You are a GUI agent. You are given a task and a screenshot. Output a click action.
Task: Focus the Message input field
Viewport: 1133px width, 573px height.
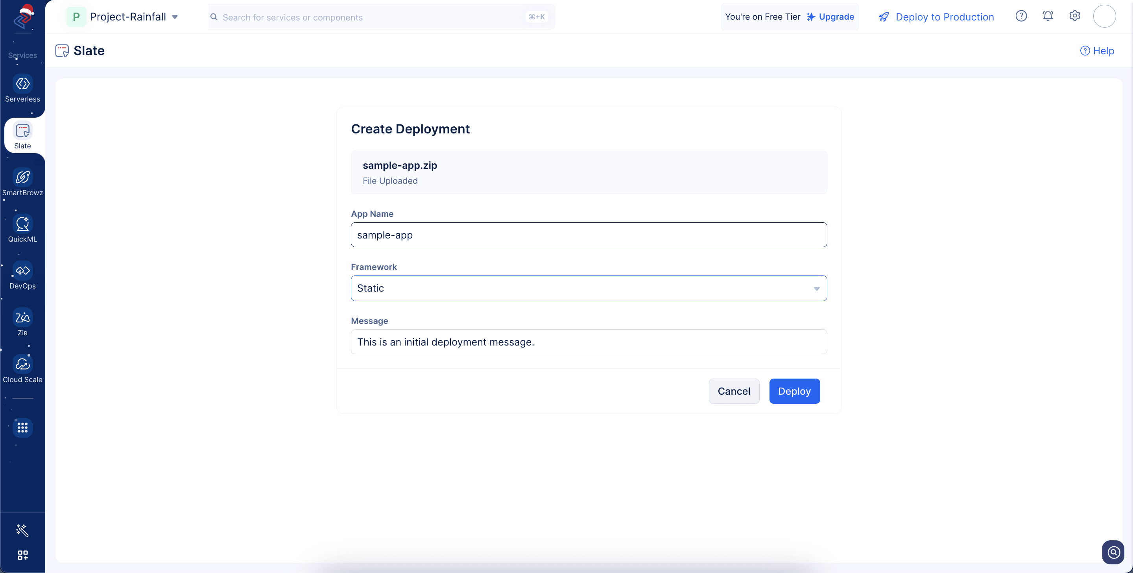(589, 342)
